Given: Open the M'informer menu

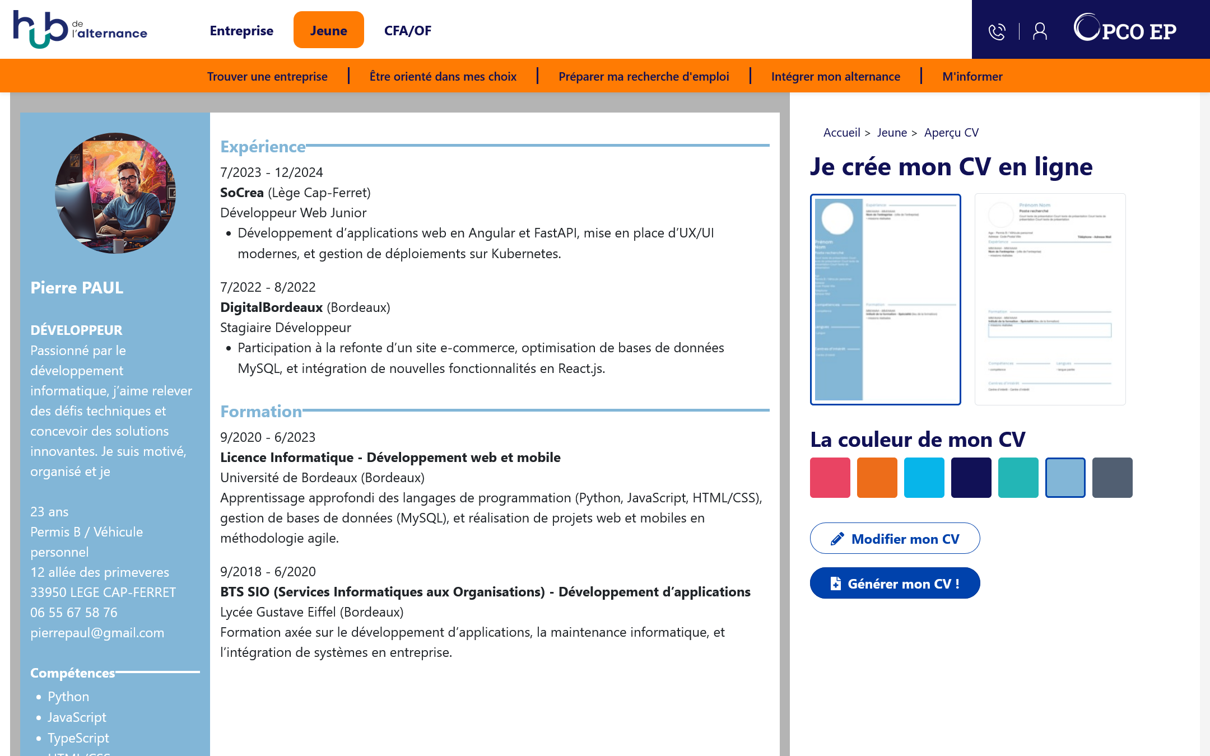Looking at the screenshot, I should tap(972, 76).
